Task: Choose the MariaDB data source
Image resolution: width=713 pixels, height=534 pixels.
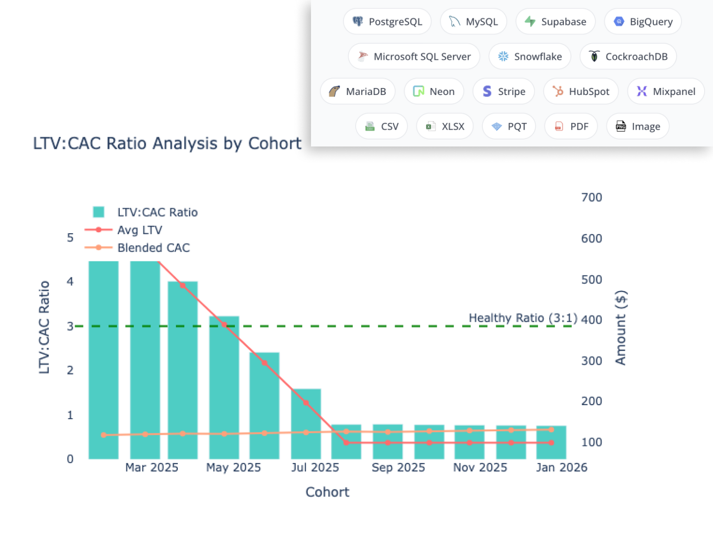Action: [357, 91]
